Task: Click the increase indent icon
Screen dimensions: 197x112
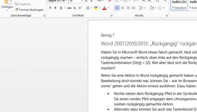Action: point(150,1)
